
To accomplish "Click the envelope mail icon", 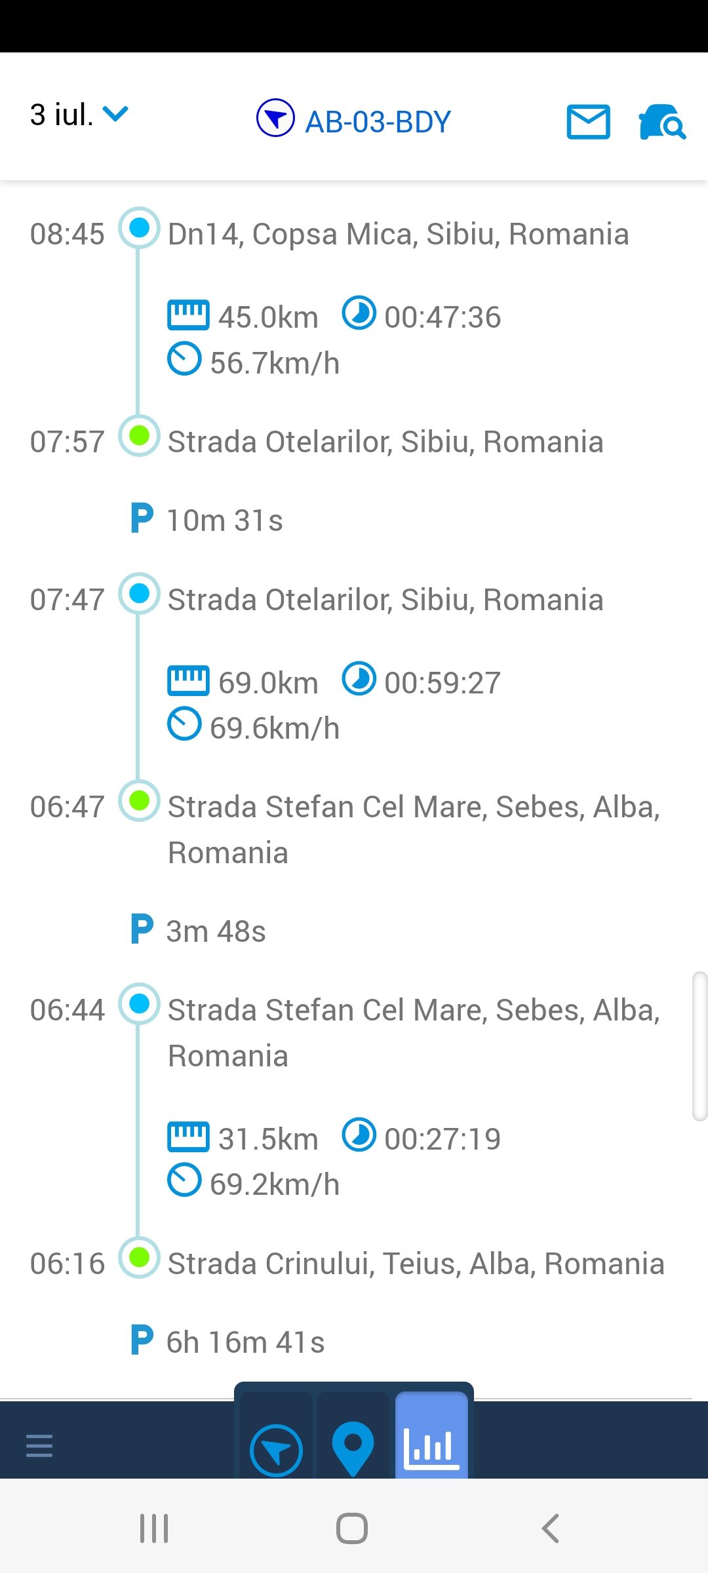I will click(x=588, y=122).
